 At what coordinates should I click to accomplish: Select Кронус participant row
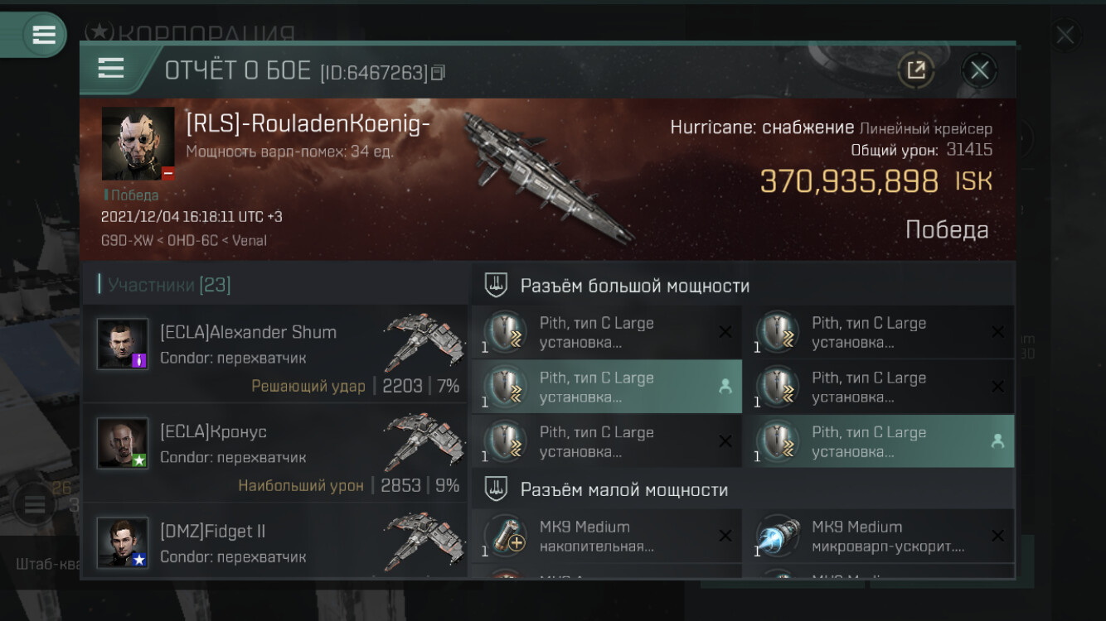click(x=274, y=454)
